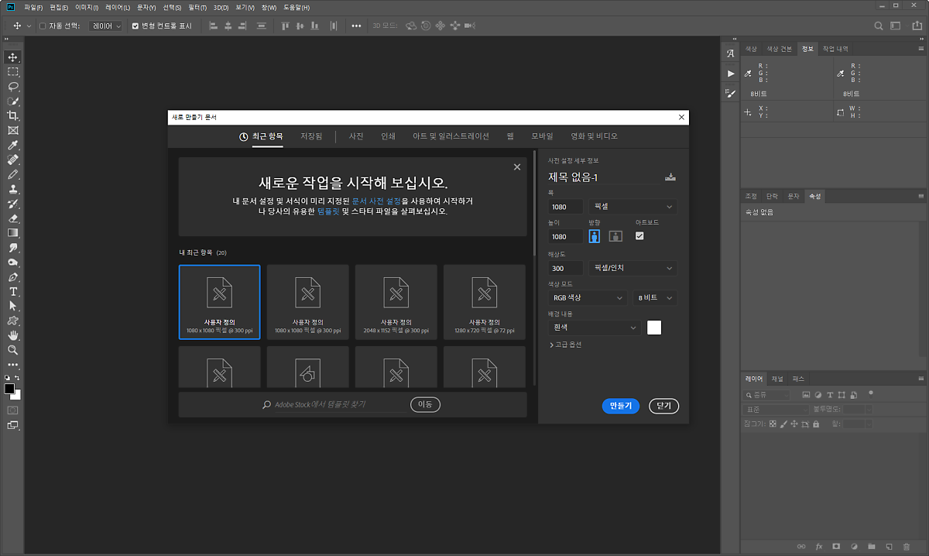Open the 필터 menu in the menu bar
Screen dimensions: 929x556
[x=197, y=7]
